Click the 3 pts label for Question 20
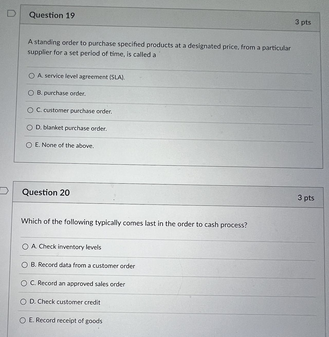Image resolution: width=329 pixels, height=337 pixels. pyautogui.click(x=306, y=198)
